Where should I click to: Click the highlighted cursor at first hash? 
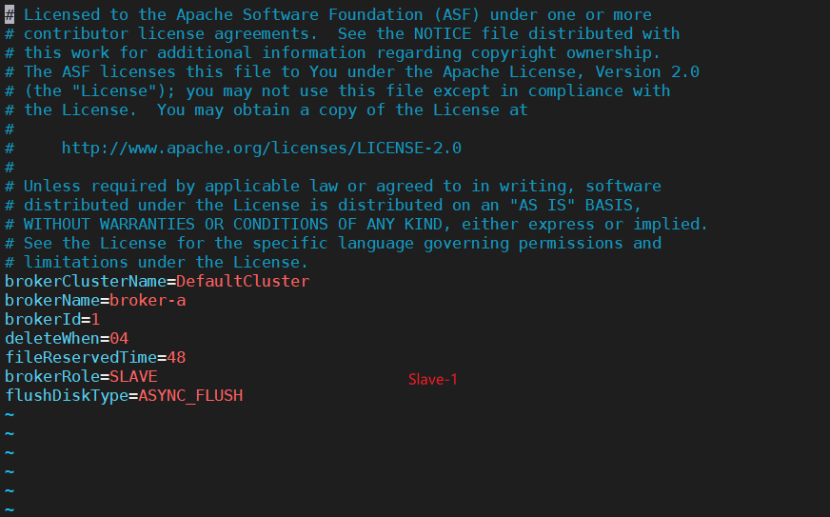(x=10, y=15)
